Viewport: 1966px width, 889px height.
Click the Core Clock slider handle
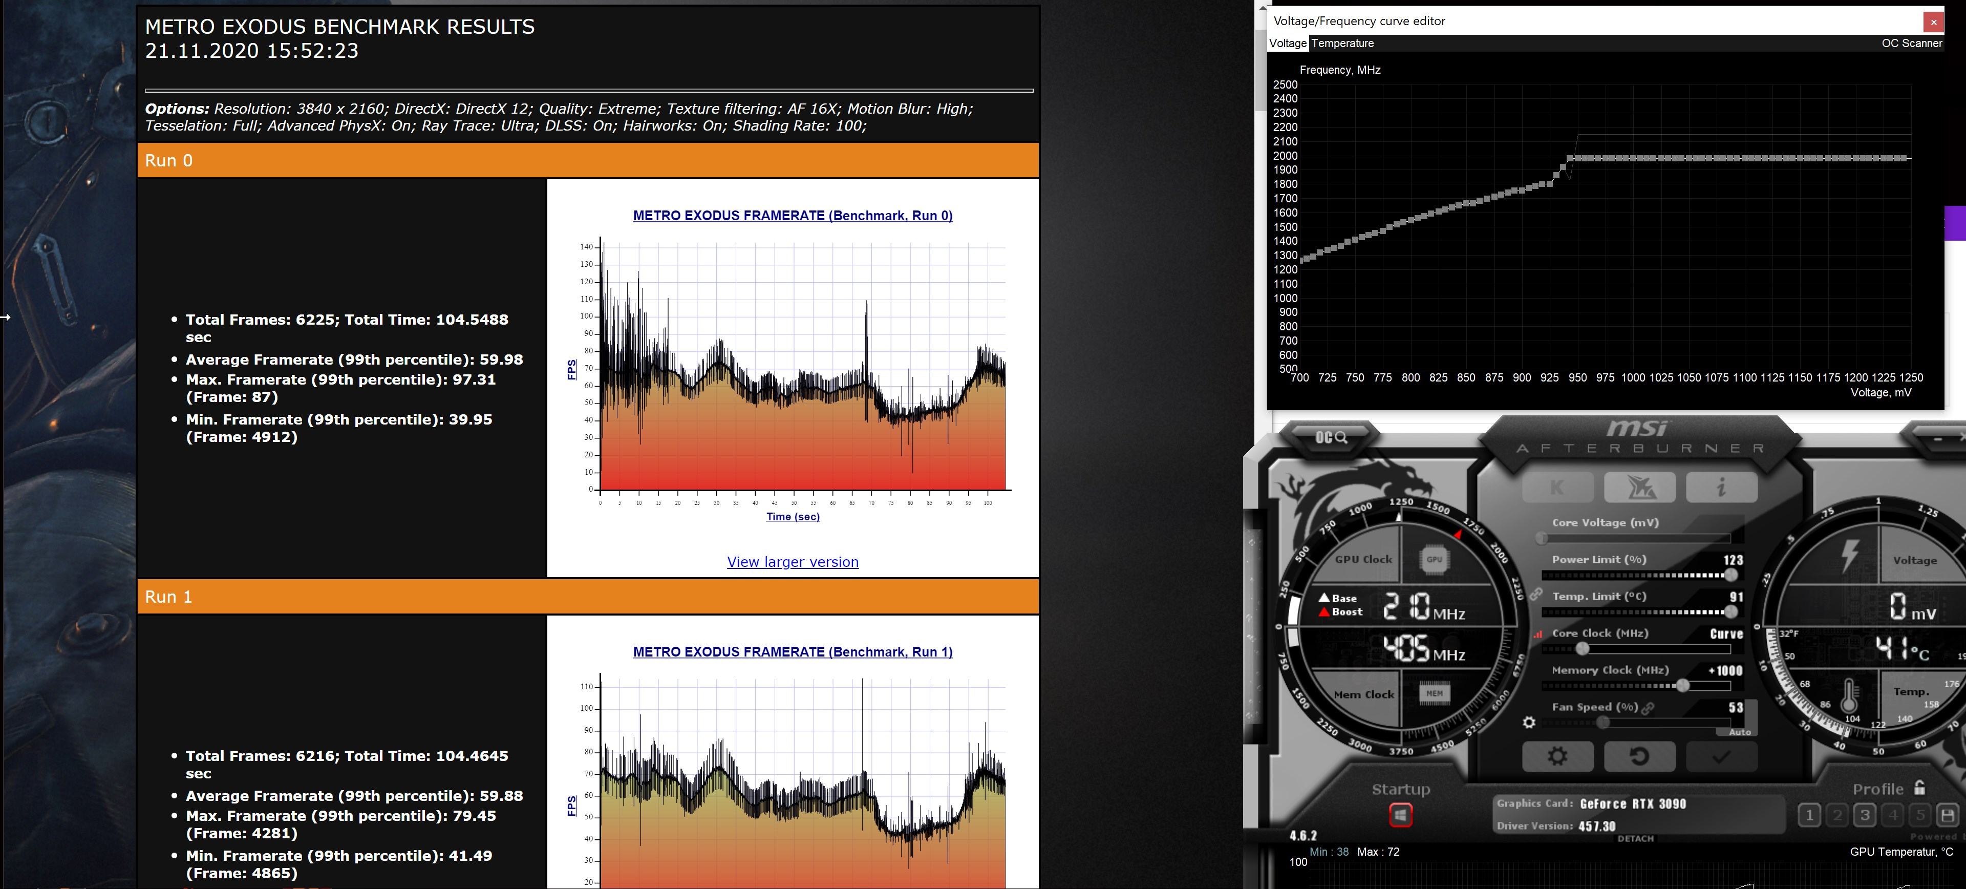(x=1583, y=649)
